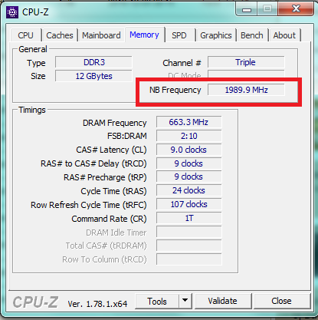Screen dimensions: 318x320
Task: Click the Memory tab
Action: pyautogui.click(x=144, y=35)
